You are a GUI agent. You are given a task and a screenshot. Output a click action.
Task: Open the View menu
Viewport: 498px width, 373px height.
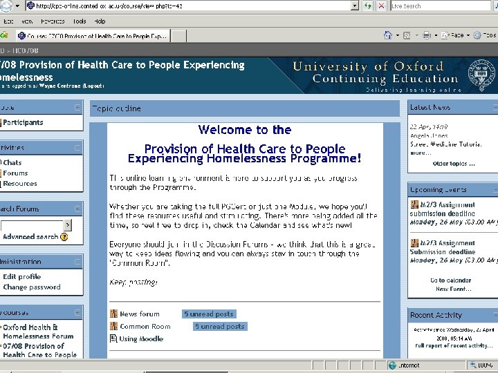click(27, 21)
